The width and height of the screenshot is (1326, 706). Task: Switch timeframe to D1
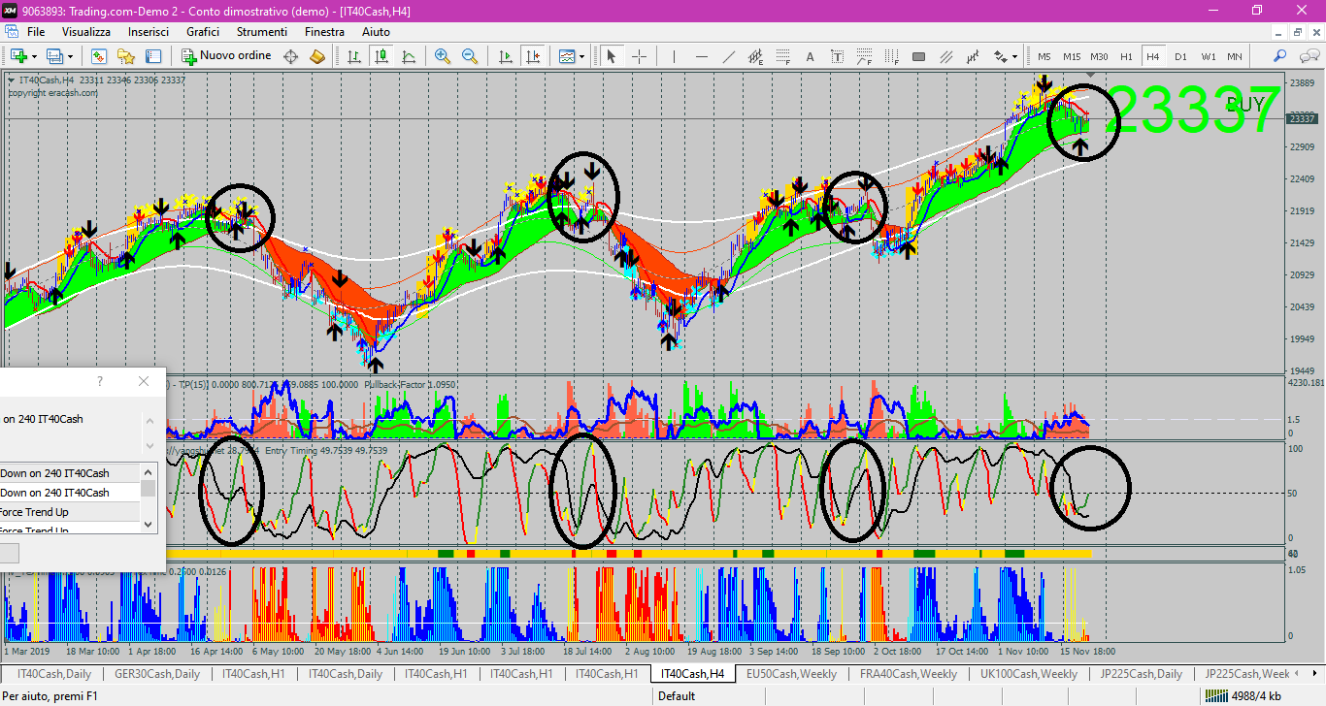(x=1180, y=56)
